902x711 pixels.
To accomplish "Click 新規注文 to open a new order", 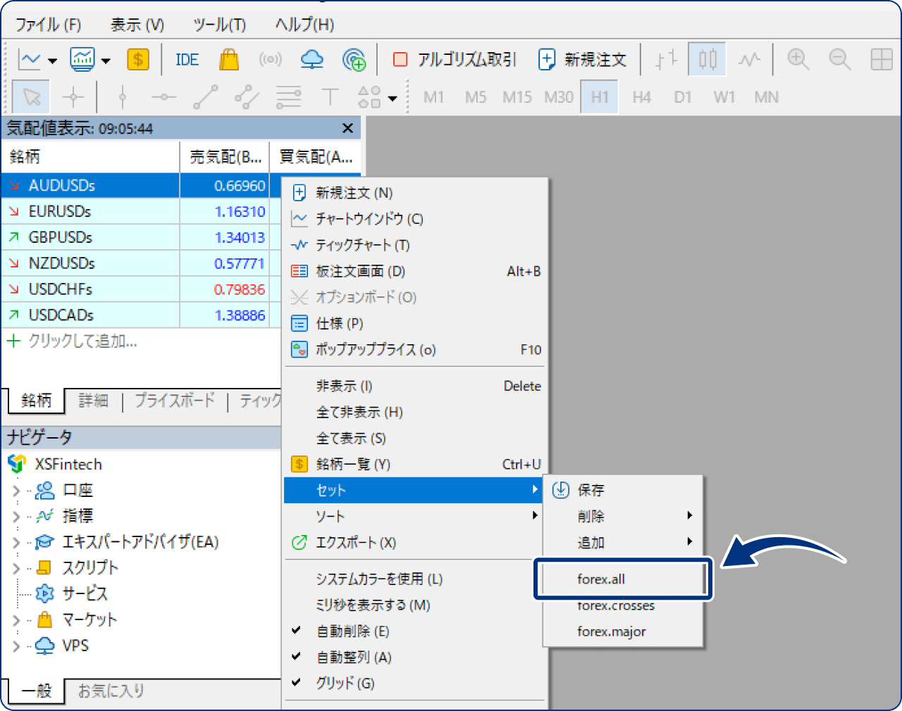I will (582, 60).
